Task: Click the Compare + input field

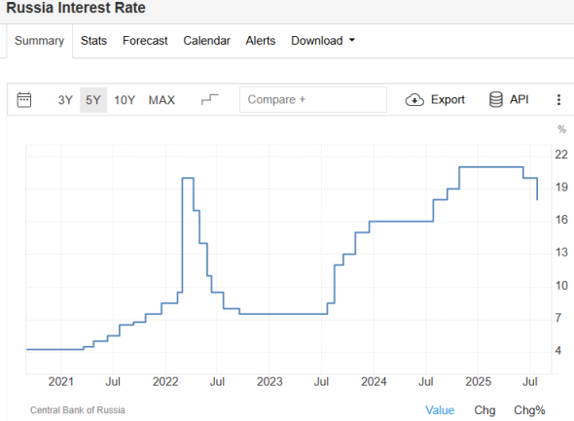Action: [x=313, y=99]
